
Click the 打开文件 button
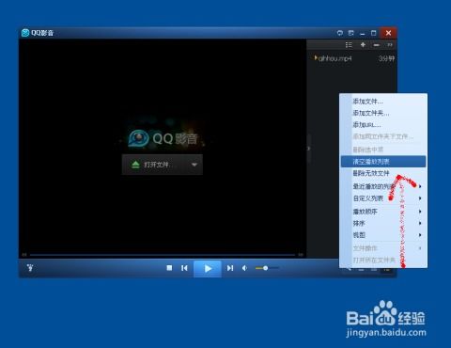click(x=163, y=165)
